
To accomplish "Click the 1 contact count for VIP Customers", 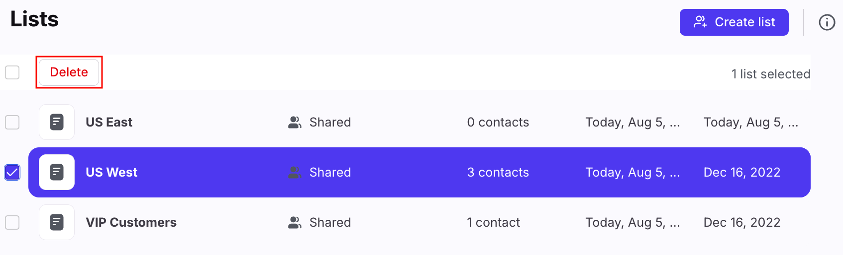I will [493, 222].
